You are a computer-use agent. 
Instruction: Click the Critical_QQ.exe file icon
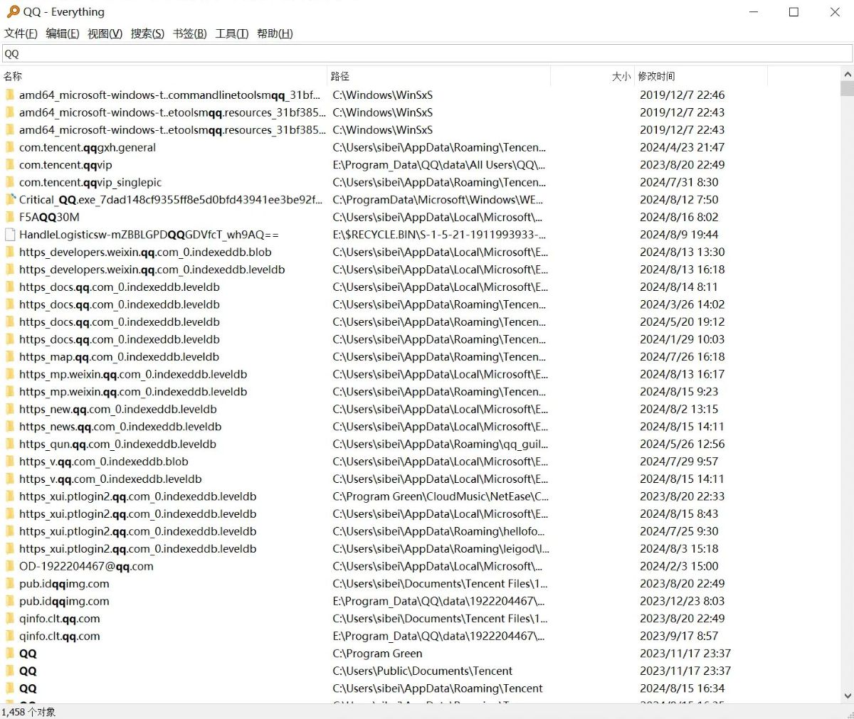10,200
